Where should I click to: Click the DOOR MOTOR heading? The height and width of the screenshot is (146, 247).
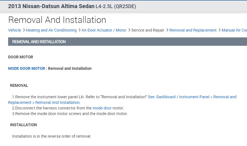point(20,57)
